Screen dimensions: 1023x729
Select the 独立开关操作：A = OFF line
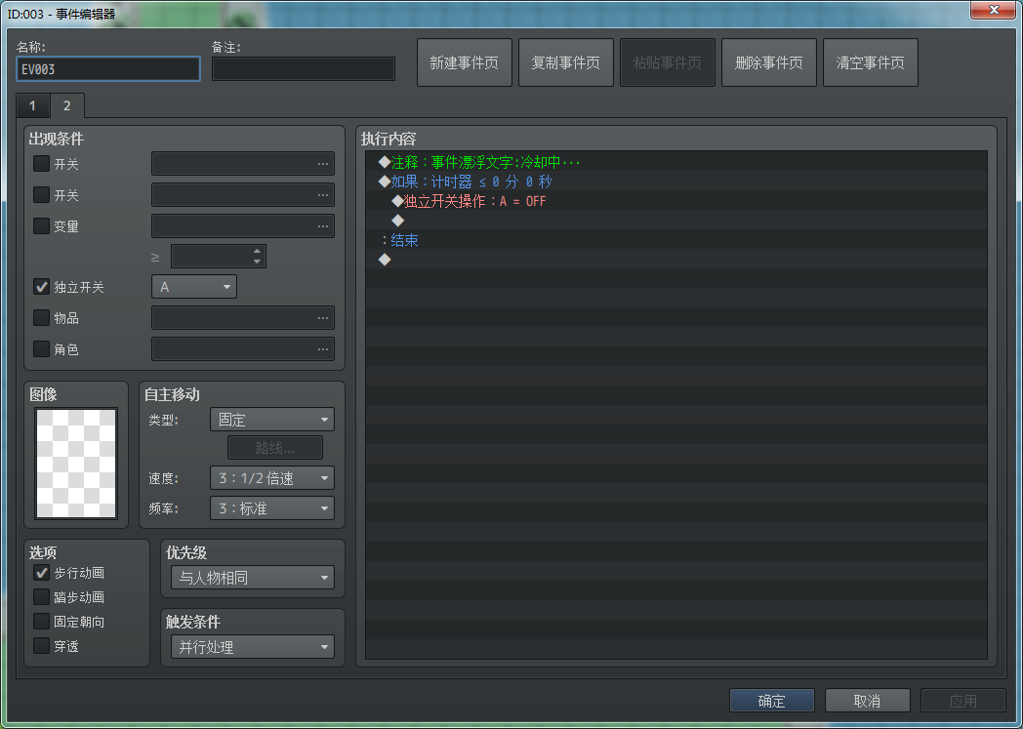point(676,201)
